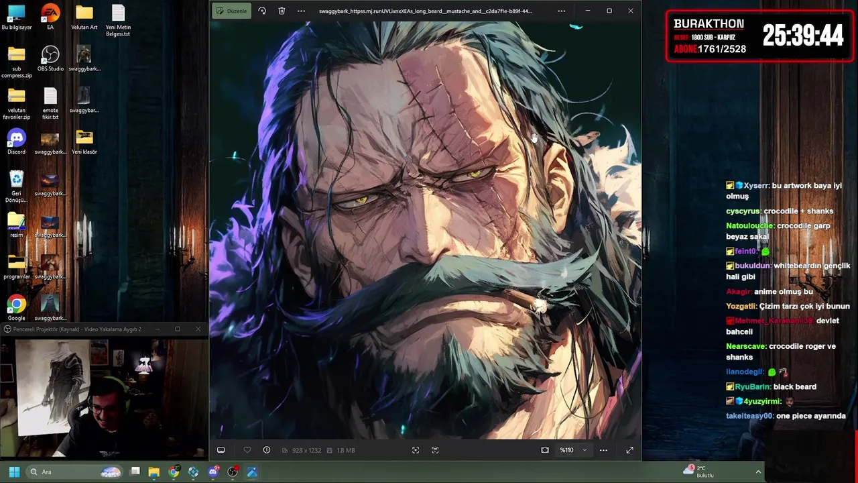Select the Bu bilgisayar desktop icon
Screen dimensions: 858x483
pos(17,17)
